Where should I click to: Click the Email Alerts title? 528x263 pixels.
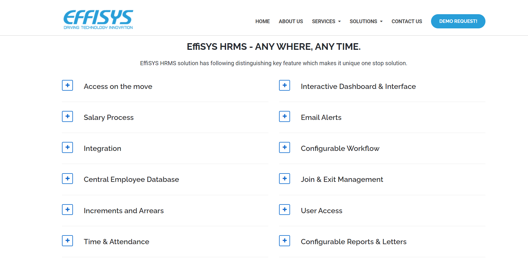coord(321,118)
